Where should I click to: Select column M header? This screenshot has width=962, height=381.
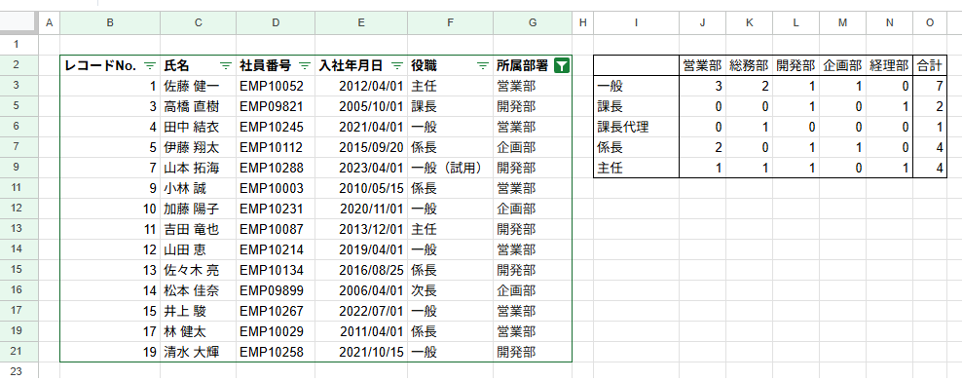[x=842, y=22]
